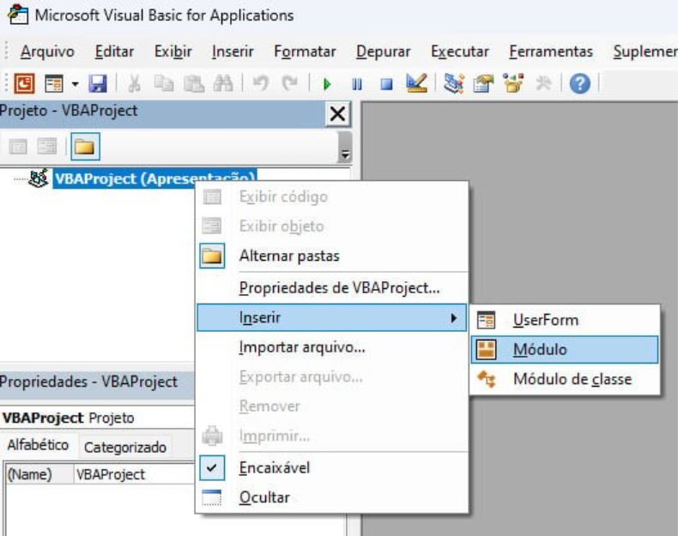The image size is (678, 536).
Task: Choose Exportar arquivo... in context menu
Action: coord(332,377)
